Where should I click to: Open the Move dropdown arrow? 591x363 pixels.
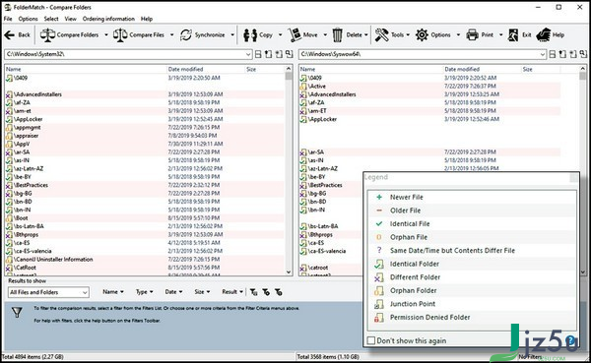coord(325,35)
